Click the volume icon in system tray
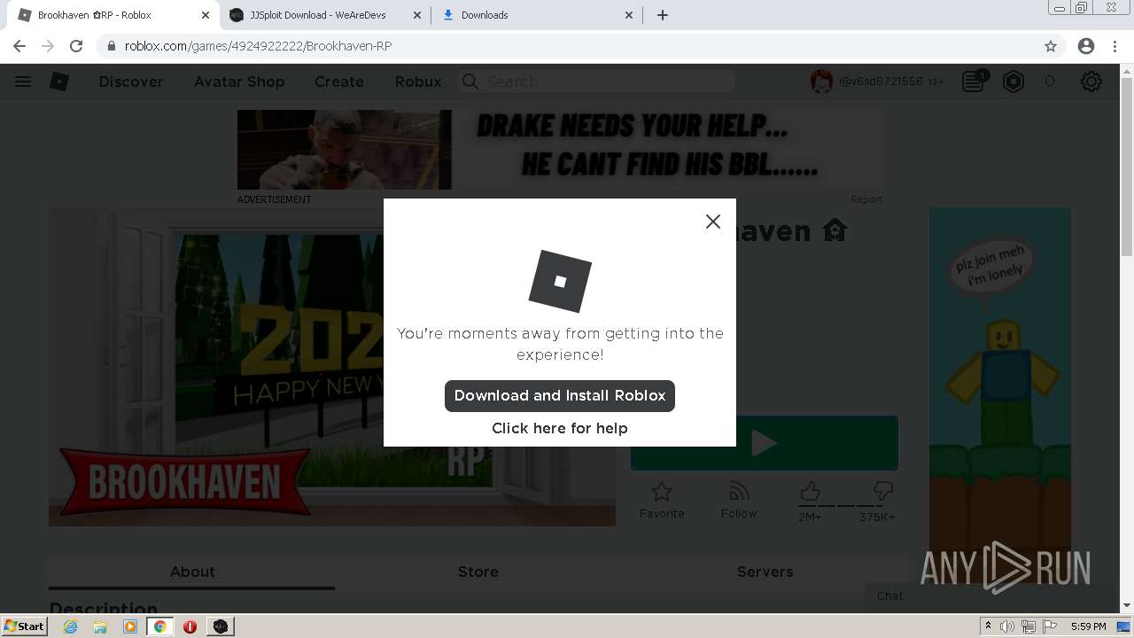The image size is (1134, 638). click(x=1008, y=626)
